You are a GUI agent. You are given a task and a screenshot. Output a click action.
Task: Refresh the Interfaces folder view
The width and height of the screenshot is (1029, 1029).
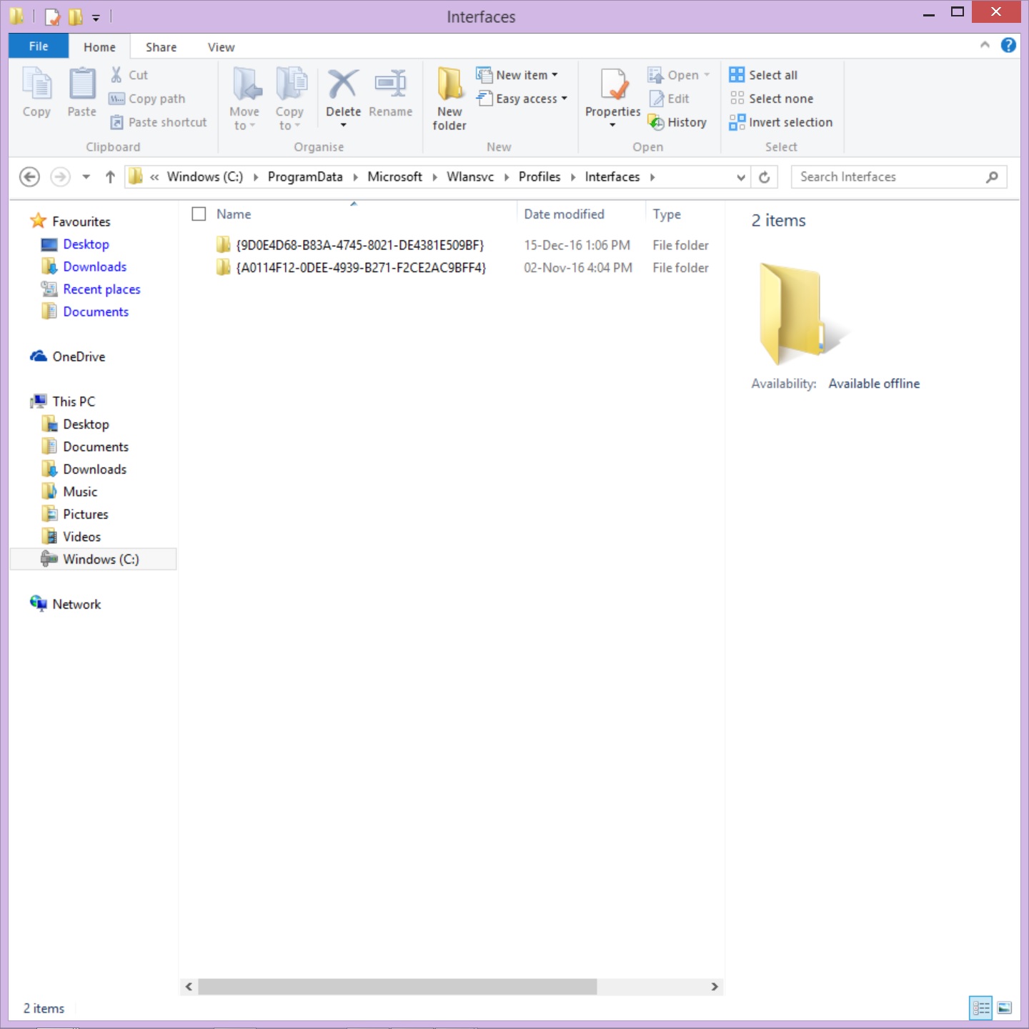[764, 177]
